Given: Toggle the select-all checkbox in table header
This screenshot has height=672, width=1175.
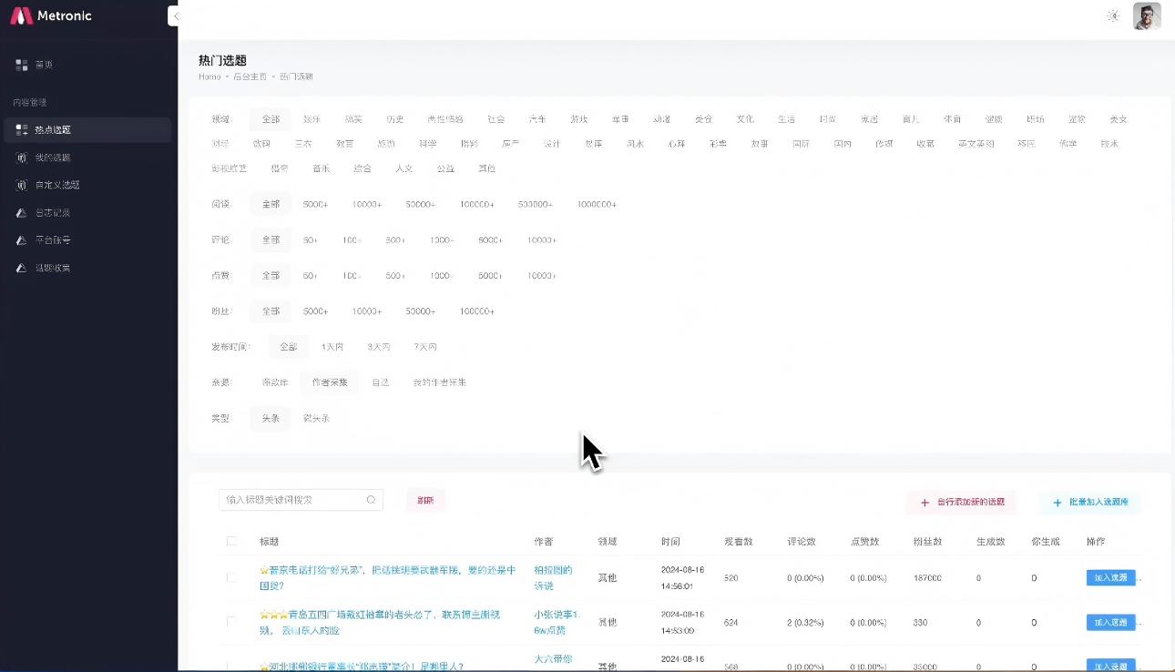Looking at the screenshot, I should [231, 540].
